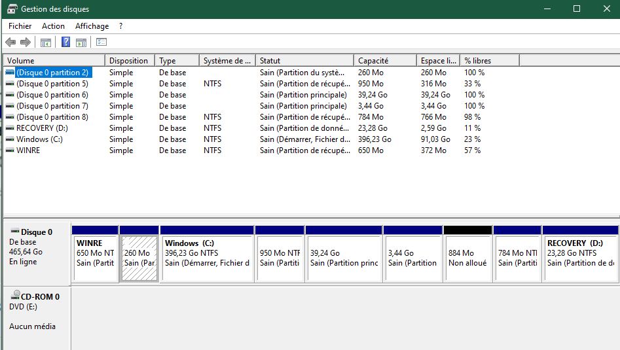Click the Properties checklist toolbar icon
This screenshot has height=350, width=620.
(x=101, y=42)
